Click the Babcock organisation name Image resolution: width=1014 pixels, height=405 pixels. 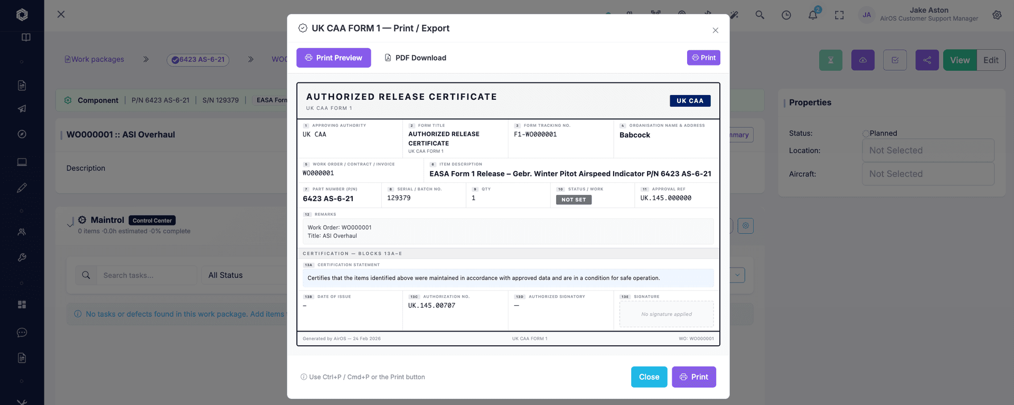tap(635, 135)
